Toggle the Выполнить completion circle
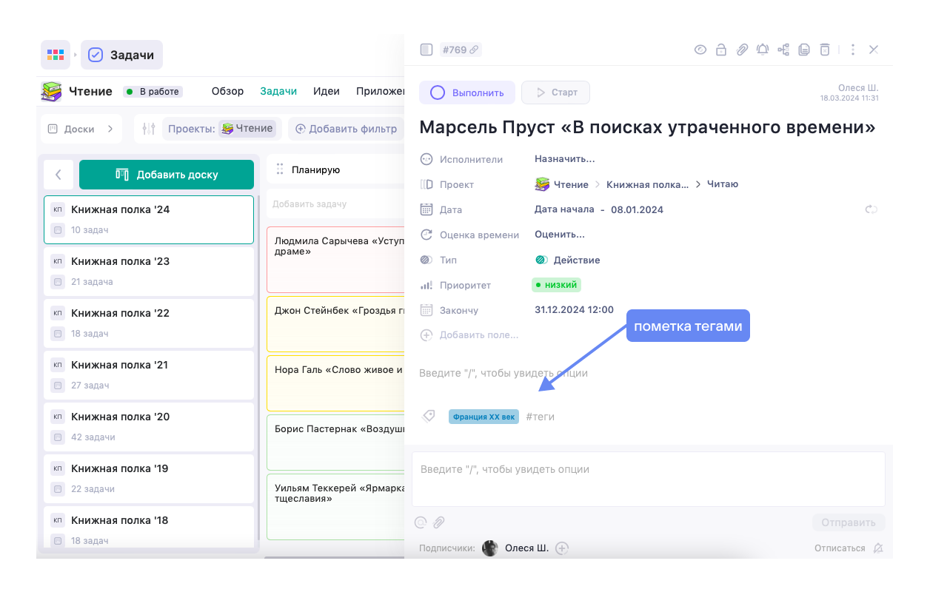 pos(437,92)
